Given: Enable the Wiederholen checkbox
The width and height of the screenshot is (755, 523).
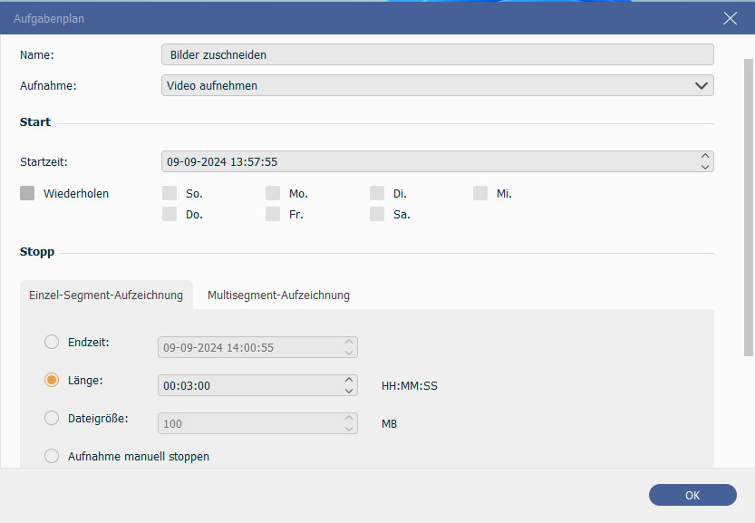Looking at the screenshot, I should point(27,193).
